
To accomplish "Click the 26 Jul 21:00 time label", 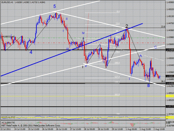I will pos(62,129).
